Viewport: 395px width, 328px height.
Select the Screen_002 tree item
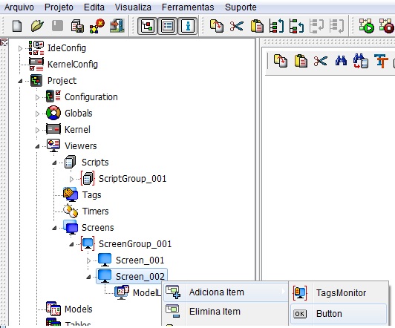point(140,277)
